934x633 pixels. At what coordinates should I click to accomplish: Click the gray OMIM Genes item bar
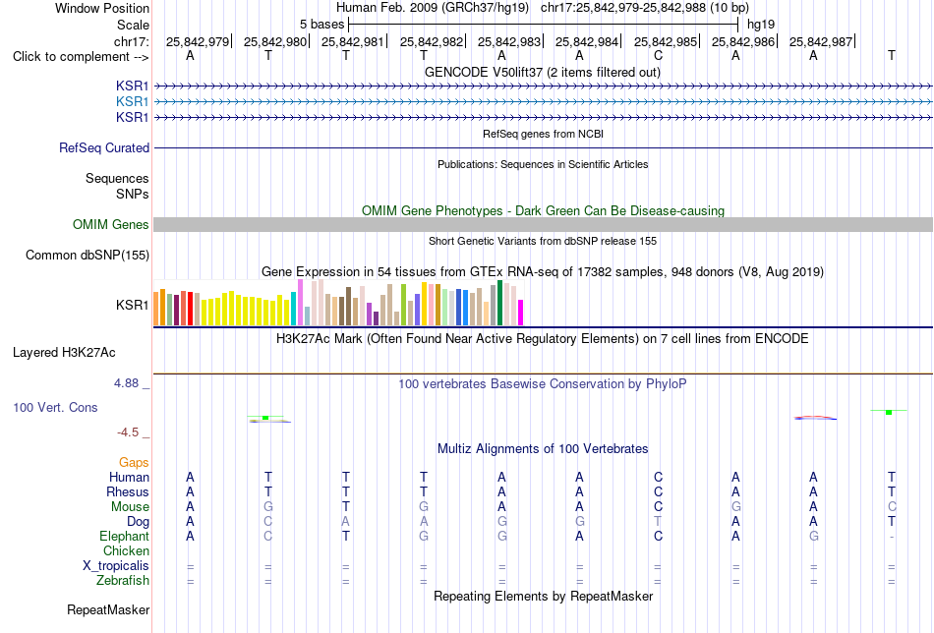point(544,224)
